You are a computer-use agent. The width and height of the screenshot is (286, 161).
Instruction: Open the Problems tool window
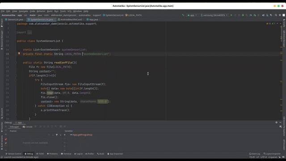coord(52,154)
